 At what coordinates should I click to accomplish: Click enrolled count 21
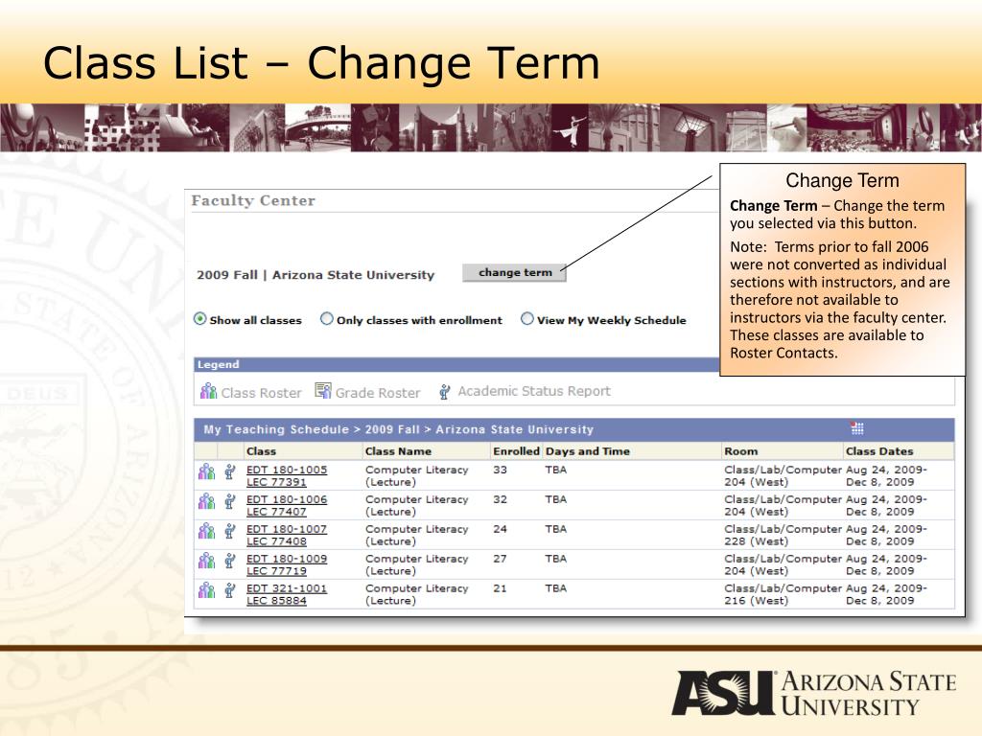click(500, 588)
